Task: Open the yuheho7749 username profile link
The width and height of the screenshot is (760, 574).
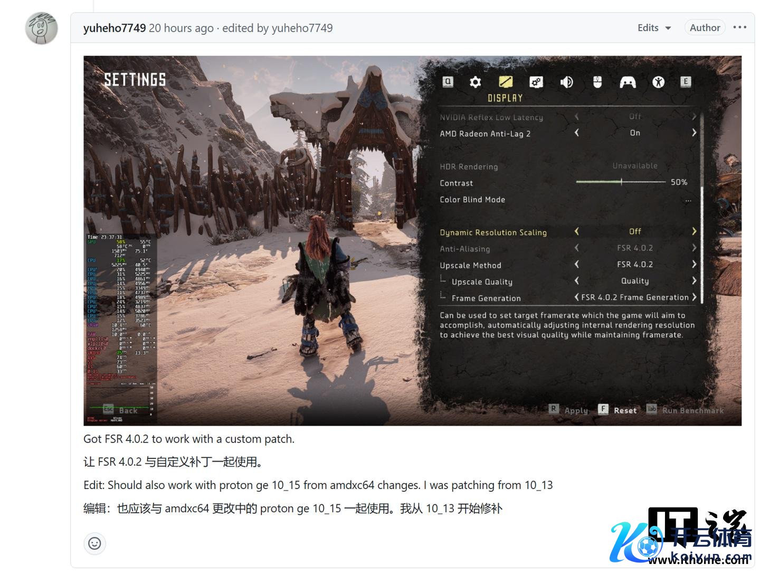Action: point(115,28)
